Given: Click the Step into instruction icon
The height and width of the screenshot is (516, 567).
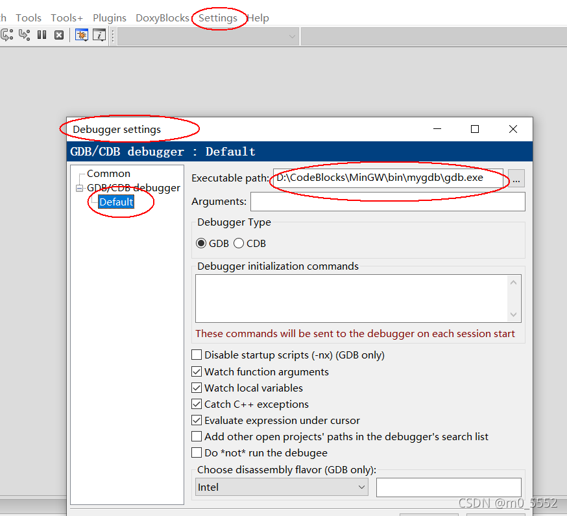Looking at the screenshot, I should point(24,35).
